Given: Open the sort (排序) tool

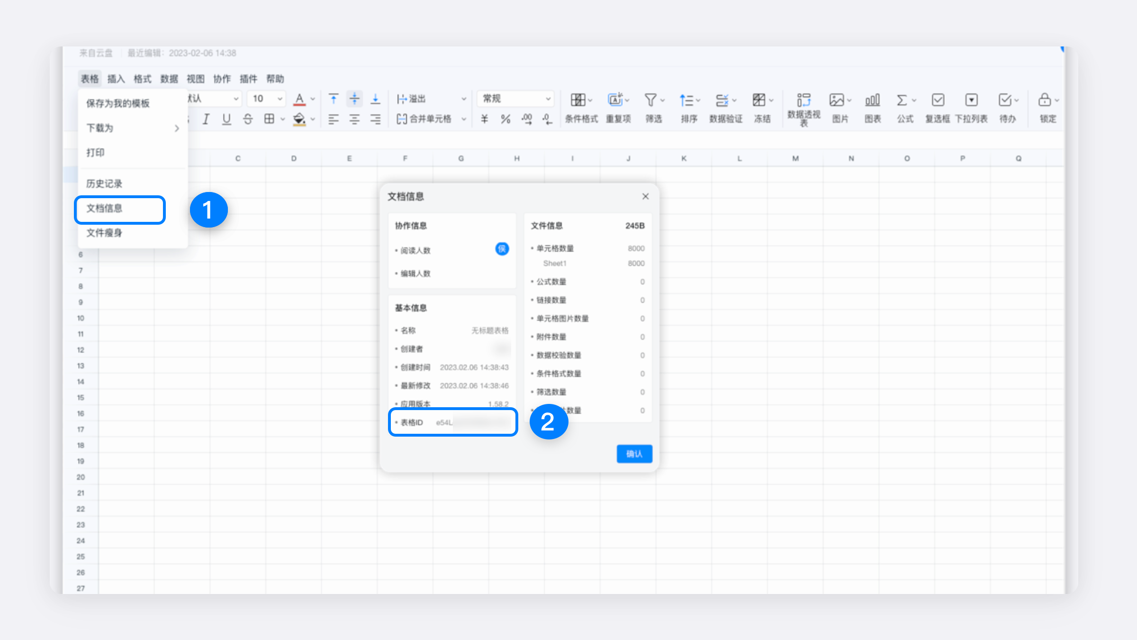Looking at the screenshot, I should point(687,101).
